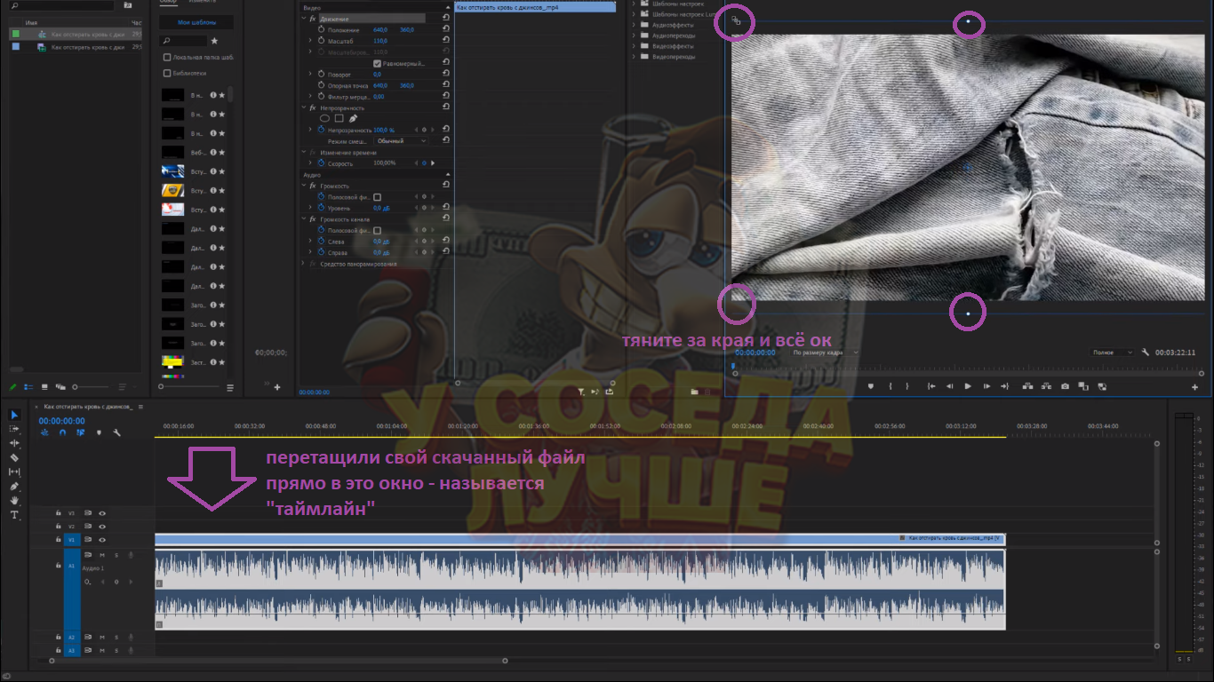Hide track V2 with eye icon
Screen dimensions: 1214x682
click(x=102, y=527)
